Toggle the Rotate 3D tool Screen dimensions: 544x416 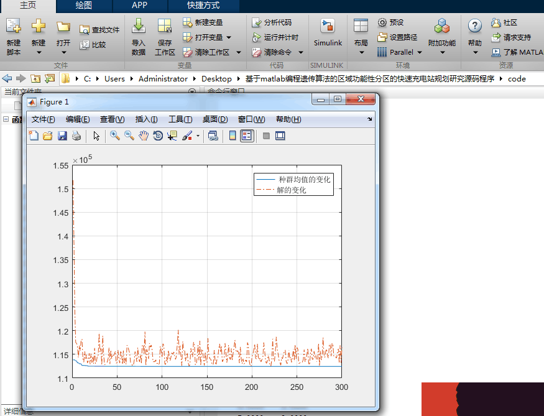[158, 136]
